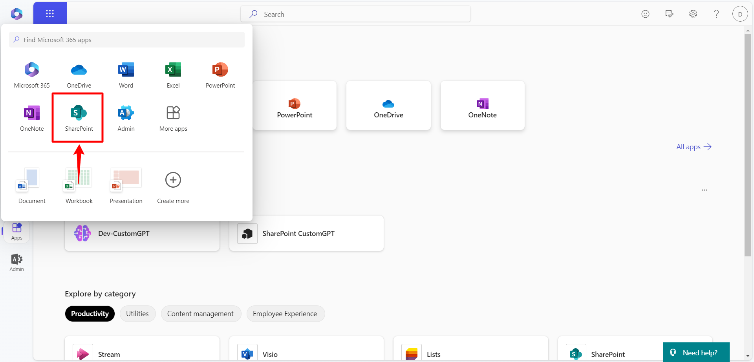Image resolution: width=754 pixels, height=362 pixels.
Task: Open the feedback smiley icon
Action: (645, 14)
